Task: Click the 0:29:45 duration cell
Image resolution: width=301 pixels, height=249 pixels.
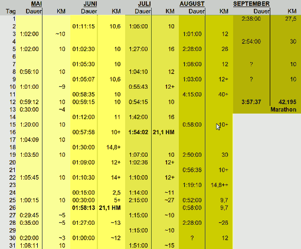Action: (x=29, y=215)
